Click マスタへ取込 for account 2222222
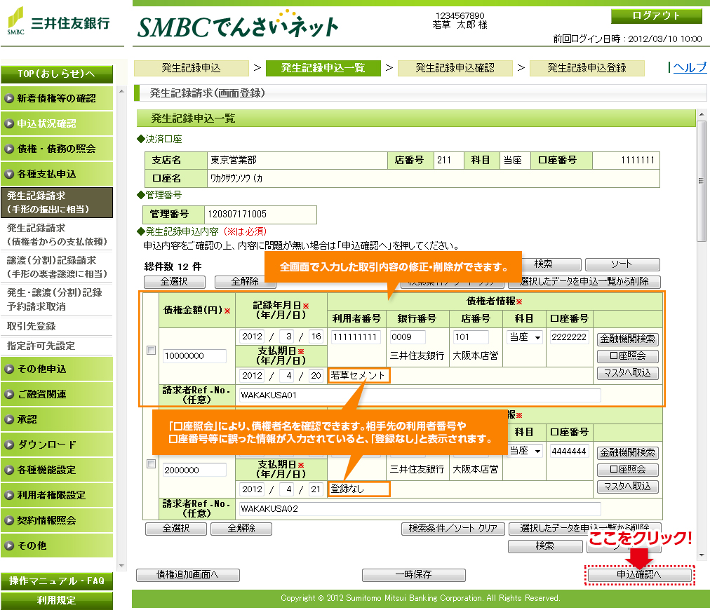This screenshot has height=610, width=710. 628,373
